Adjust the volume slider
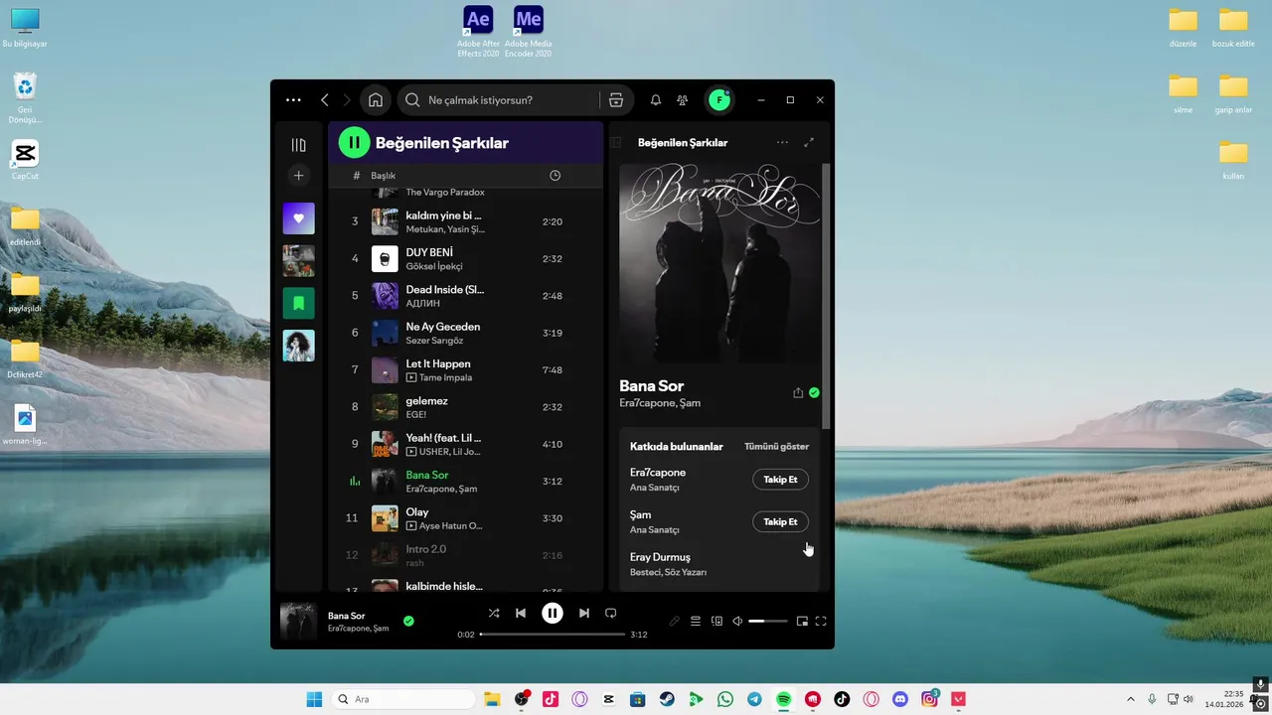This screenshot has height=715, width=1272. tap(768, 622)
